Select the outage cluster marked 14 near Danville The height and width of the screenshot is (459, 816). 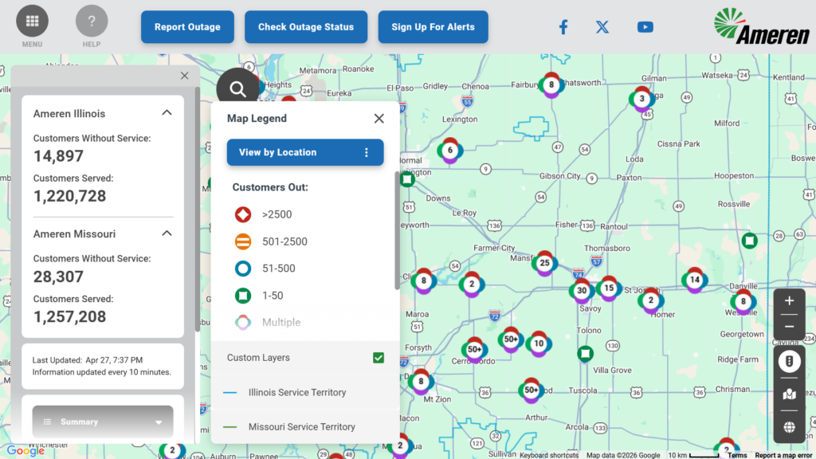point(694,280)
